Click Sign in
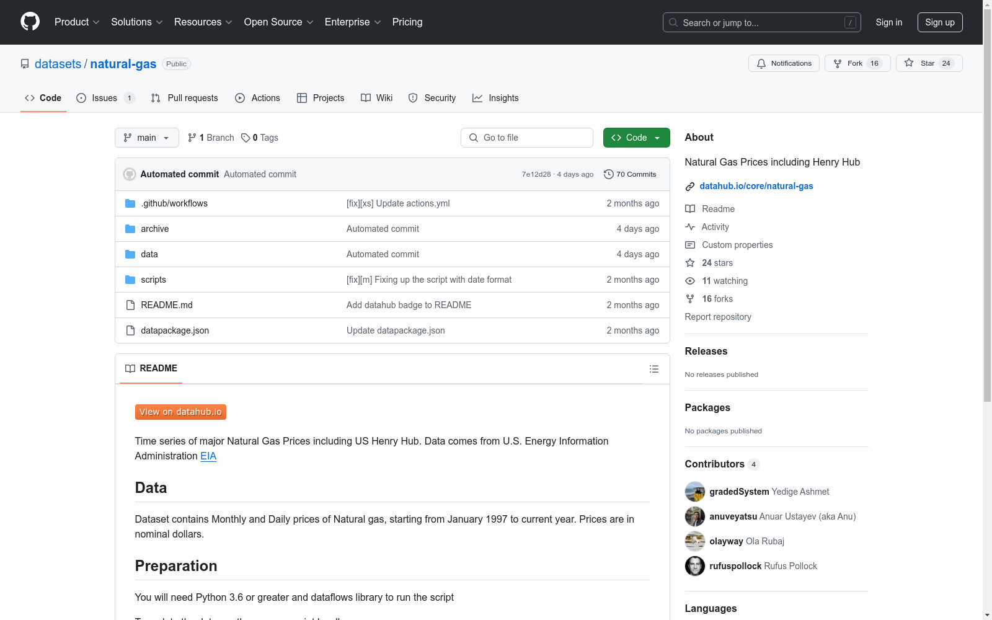This screenshot has height=620, width=992. pos(889,22)
